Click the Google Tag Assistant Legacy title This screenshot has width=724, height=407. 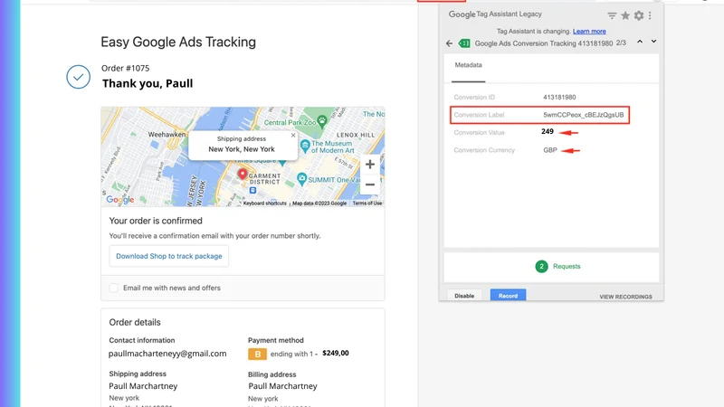[495, 14]
